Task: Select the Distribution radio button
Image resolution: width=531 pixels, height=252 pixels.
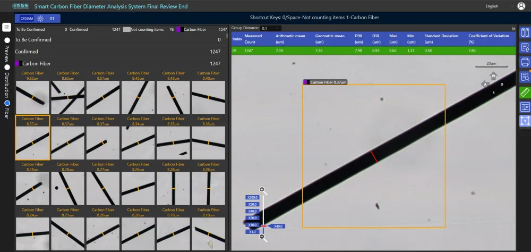Action: coord(7,68)
